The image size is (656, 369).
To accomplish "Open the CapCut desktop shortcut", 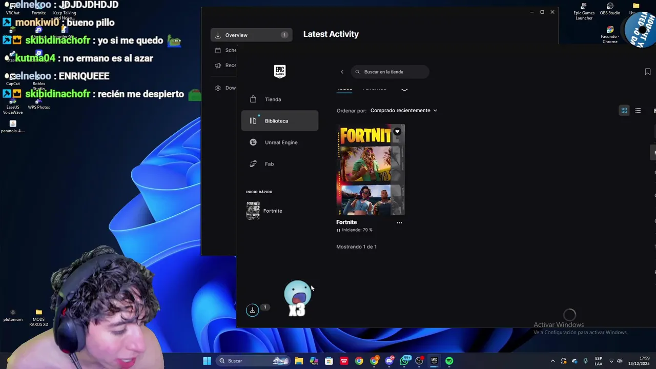I will point(13,80).
